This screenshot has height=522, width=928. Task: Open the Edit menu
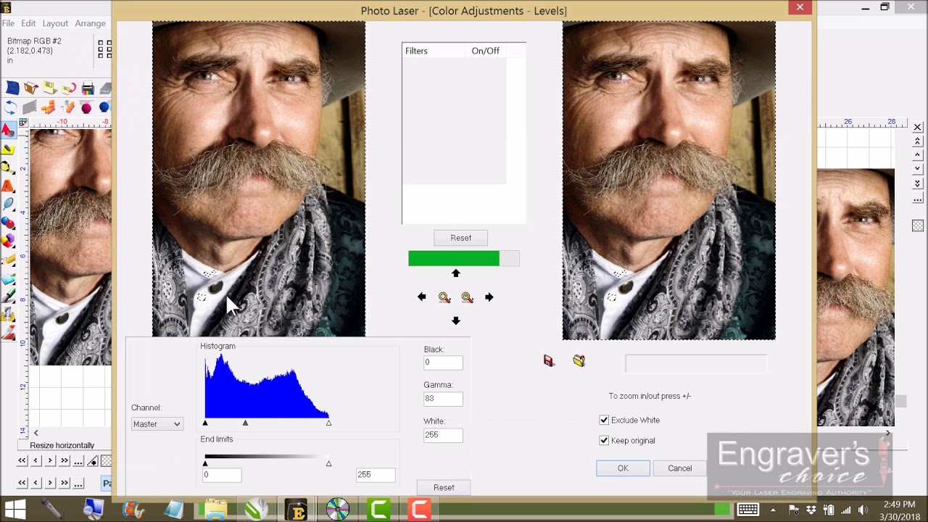point(28,23)
